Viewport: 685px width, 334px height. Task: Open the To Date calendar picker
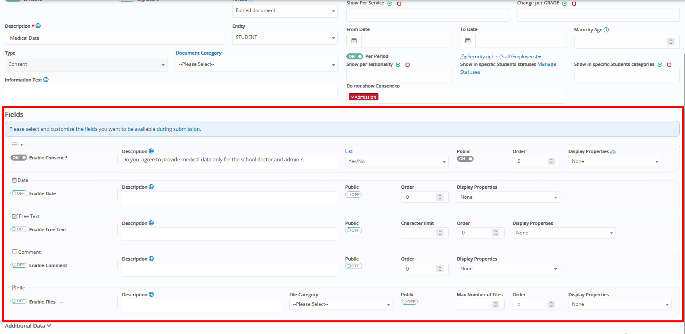(x=468, y=41)
